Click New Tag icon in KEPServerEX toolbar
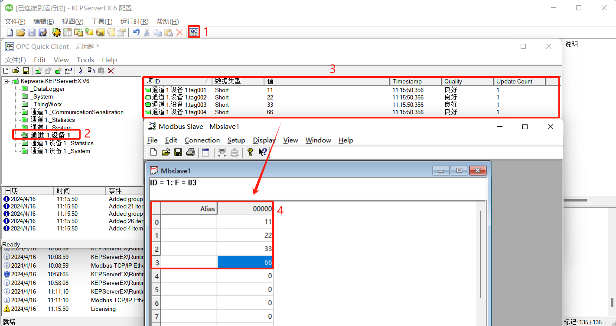Image resolution: width=616 pixels, height=326 pixels. [x=89, y=32]
